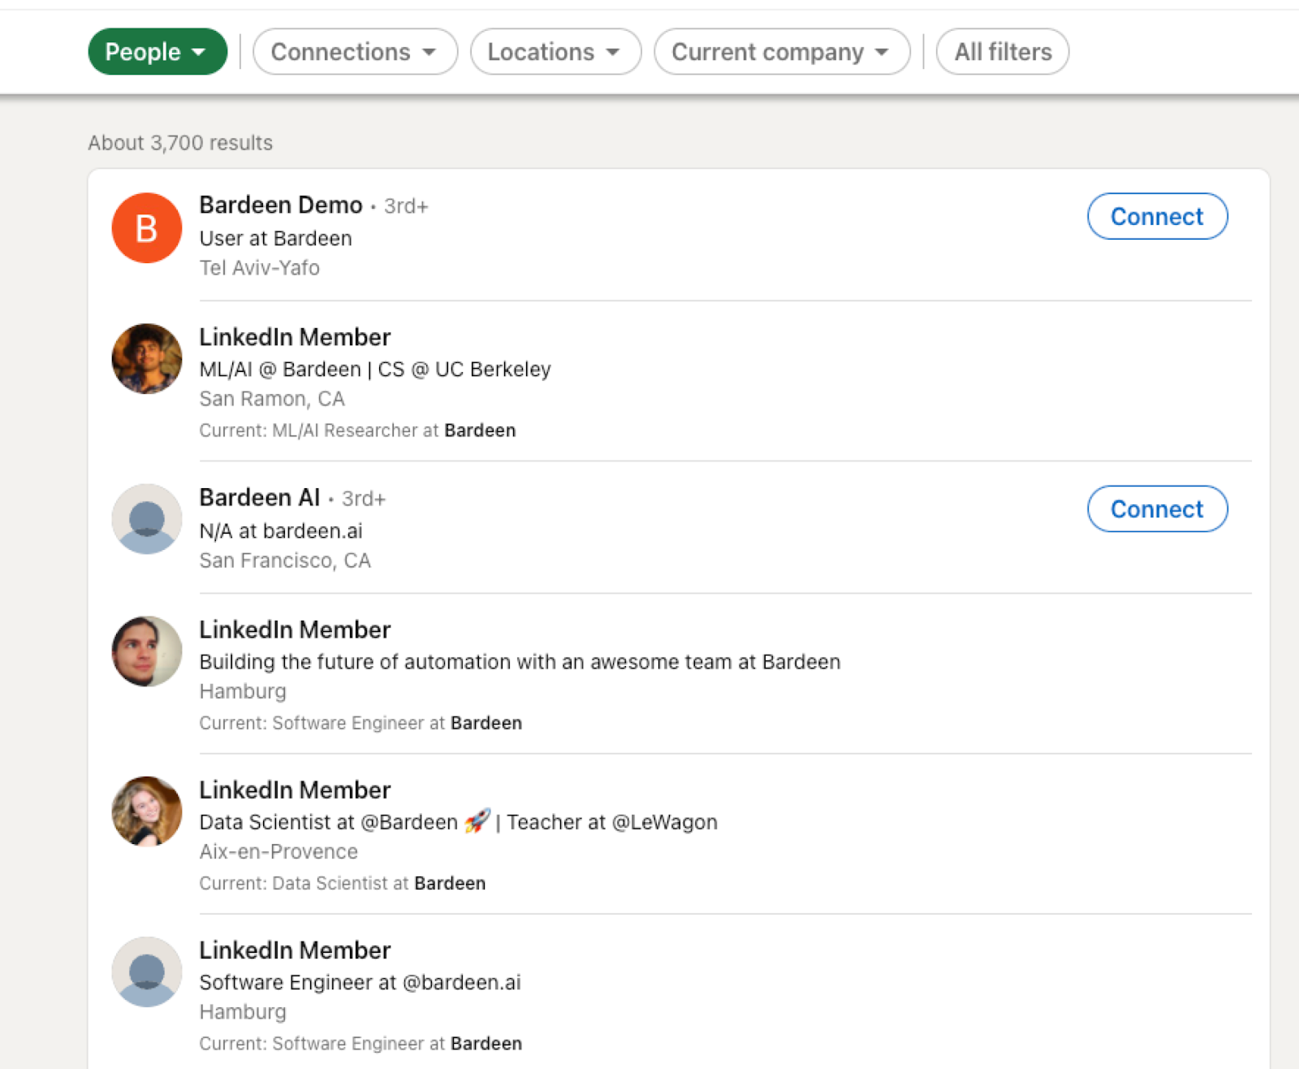Expand the Connections filter
1299x1069 pixels.
click(x=355, y=52)
